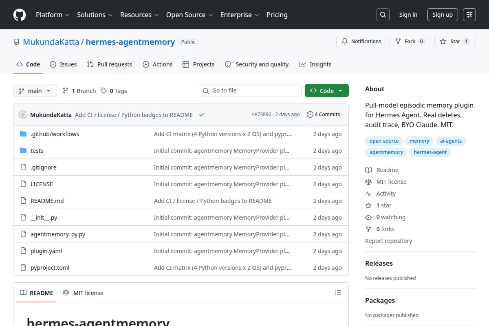Go to the GitHub homepage via the logo
Screen dimensions: 489x326
click(x=20, y=15)
